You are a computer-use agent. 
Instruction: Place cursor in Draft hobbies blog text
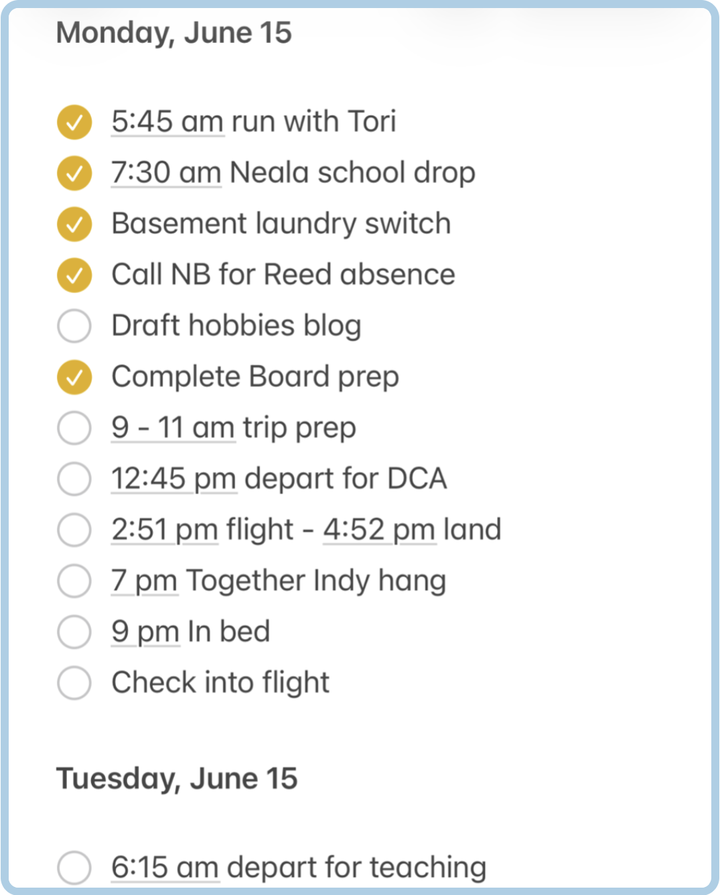click(x=236, y=326)
